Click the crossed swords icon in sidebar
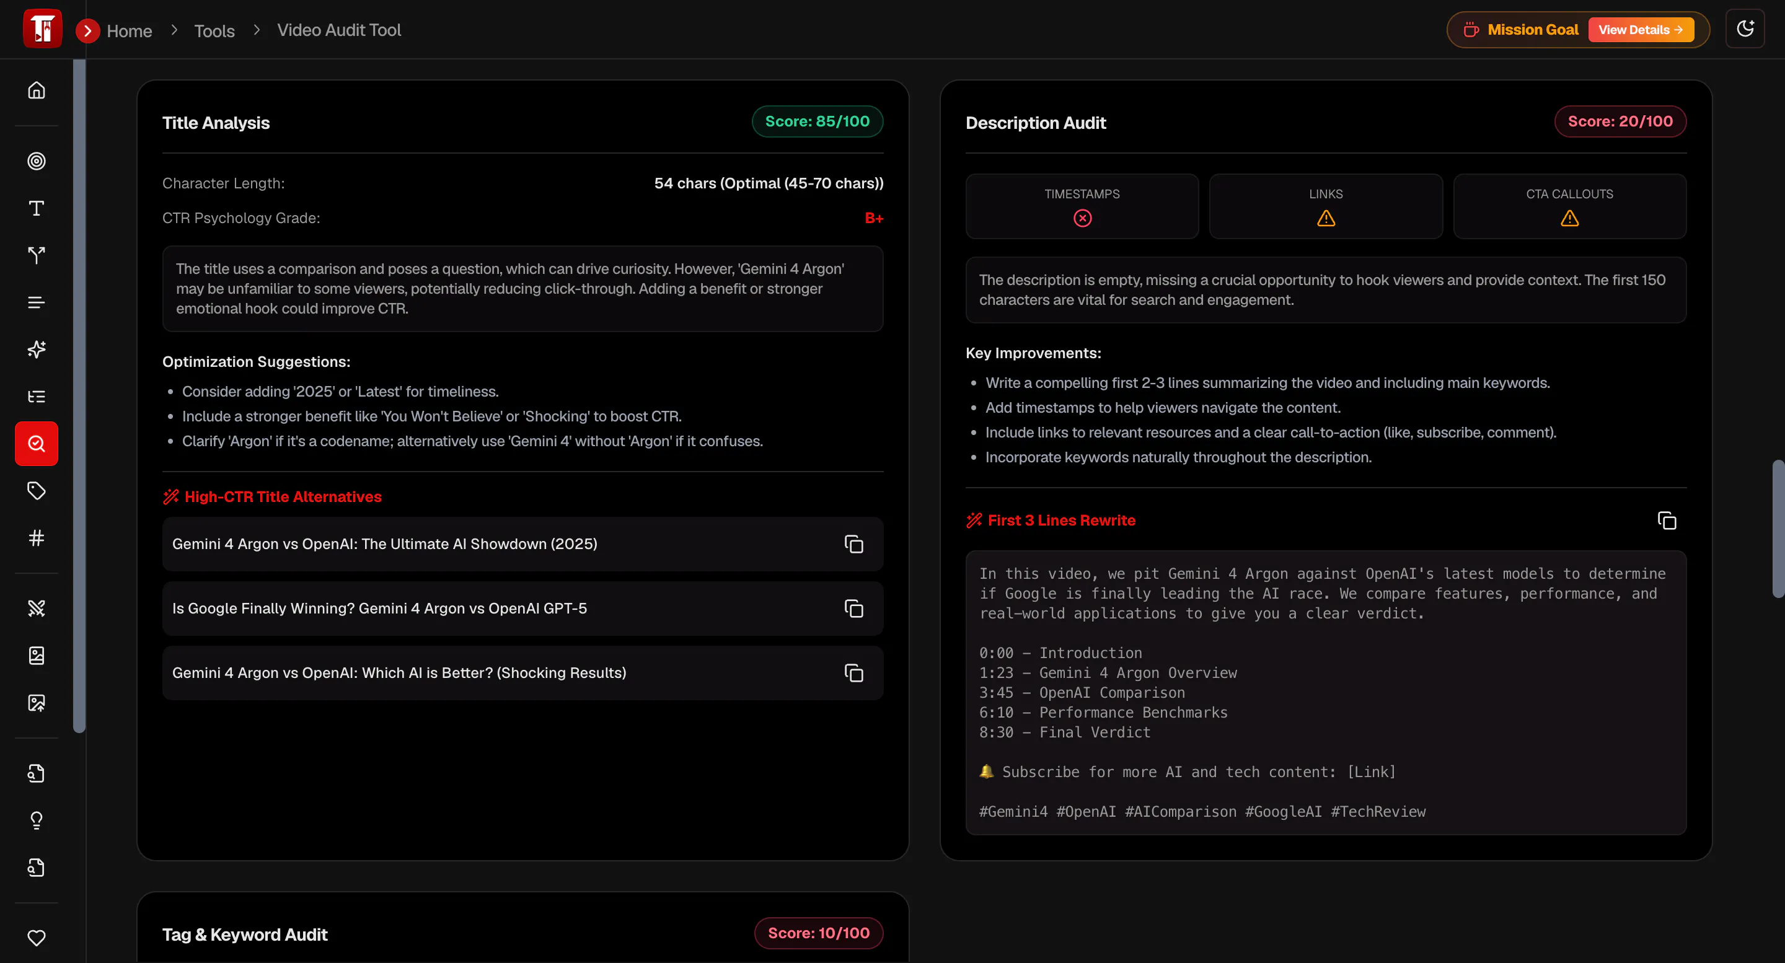This screenshot has height=963, width=1785. 36,609
